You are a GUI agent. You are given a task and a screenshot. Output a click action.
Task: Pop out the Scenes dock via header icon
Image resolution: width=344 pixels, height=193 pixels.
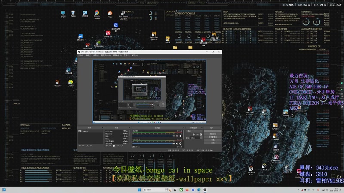click(103, 127)
